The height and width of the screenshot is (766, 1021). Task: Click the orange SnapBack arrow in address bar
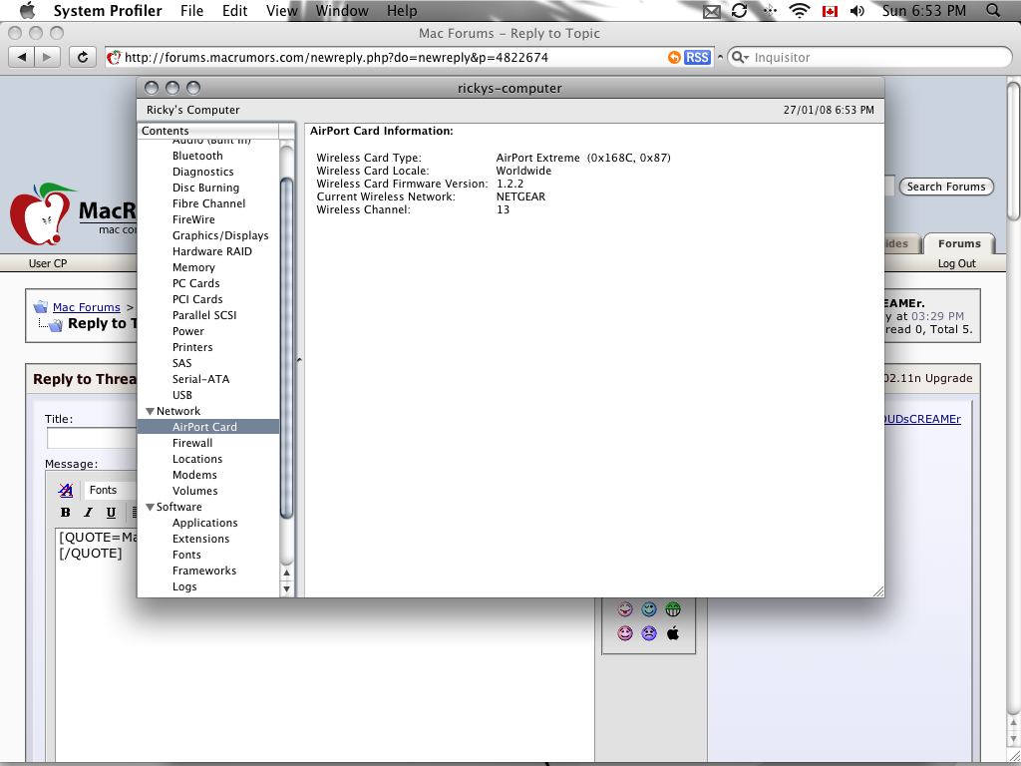(x=674, y=57)
